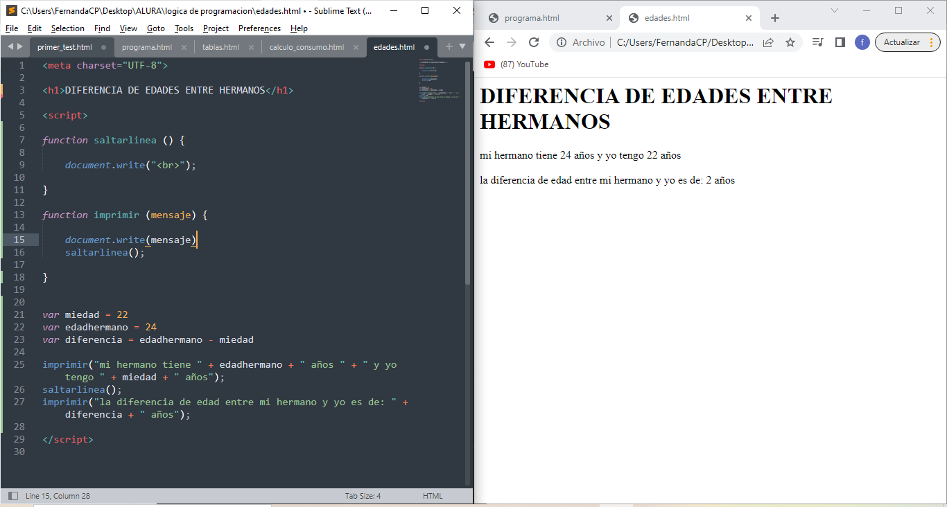Go forward in Chrome
Viewport: 947px width, 507px height.
[512, 42]
